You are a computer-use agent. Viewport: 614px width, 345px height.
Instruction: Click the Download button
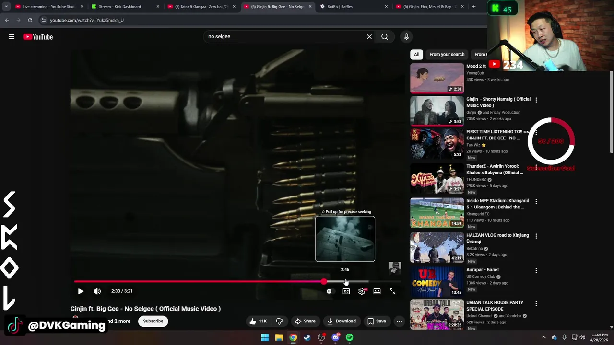[342, 321]
